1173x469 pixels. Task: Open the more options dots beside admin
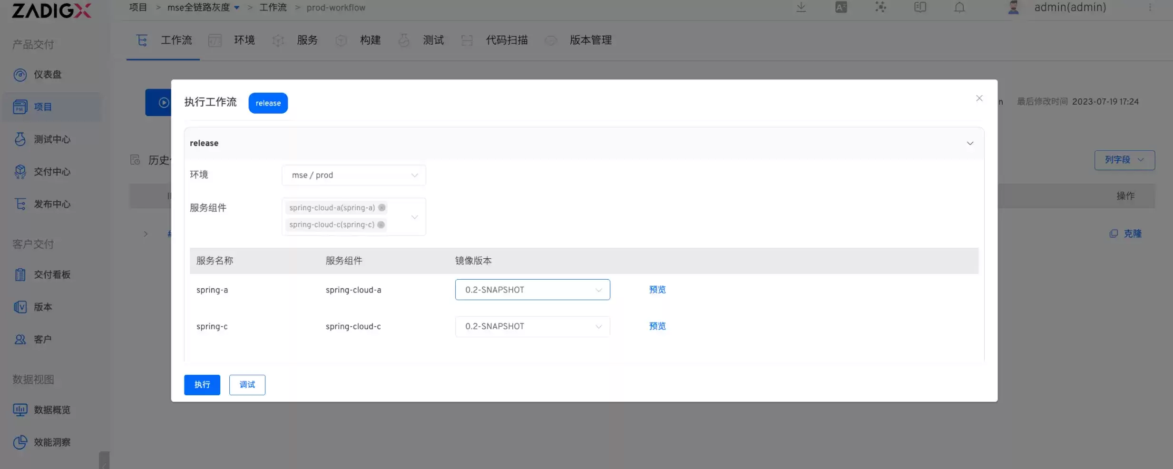coord(1150,8)
